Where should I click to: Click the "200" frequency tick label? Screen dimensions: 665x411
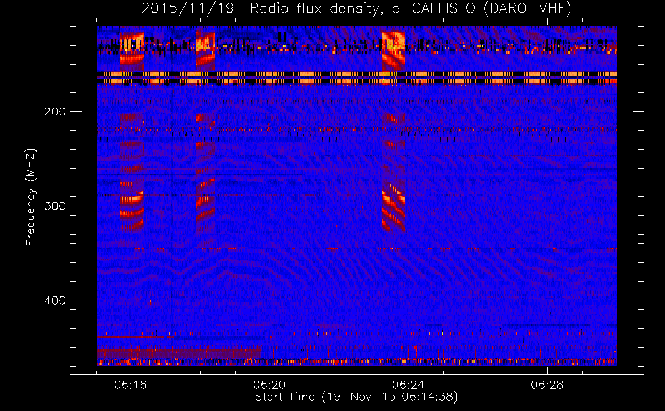pos(55,112)
